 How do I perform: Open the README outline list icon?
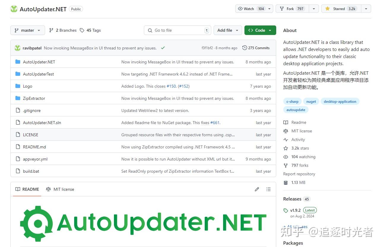coord(268,189)
